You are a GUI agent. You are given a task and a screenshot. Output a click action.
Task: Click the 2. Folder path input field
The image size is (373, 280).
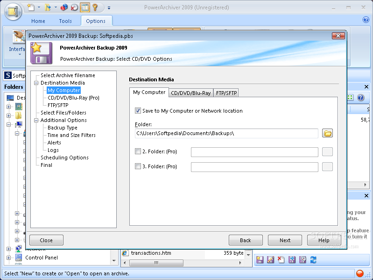[254, 152]
